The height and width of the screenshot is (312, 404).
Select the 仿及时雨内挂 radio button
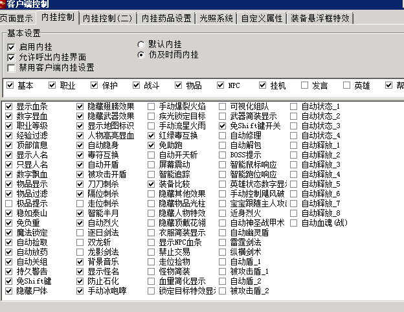point(141,55)
